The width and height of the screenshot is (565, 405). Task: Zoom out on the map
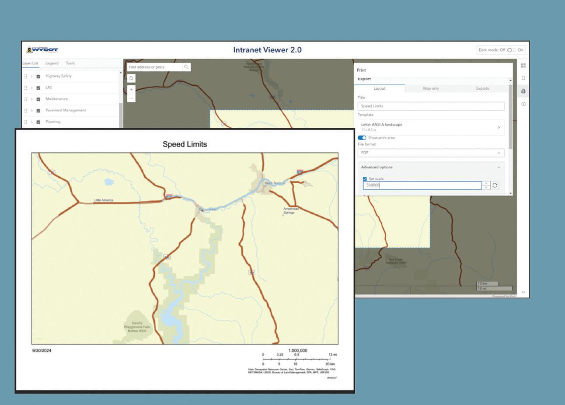pyautogui.click(x=131, y=98)
